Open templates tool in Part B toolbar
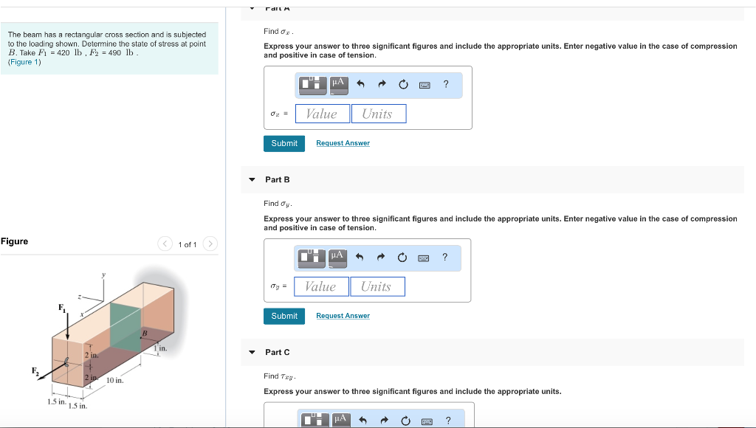Screen dimensions: 756x428 pyautogui.click(x=312, y=258)
